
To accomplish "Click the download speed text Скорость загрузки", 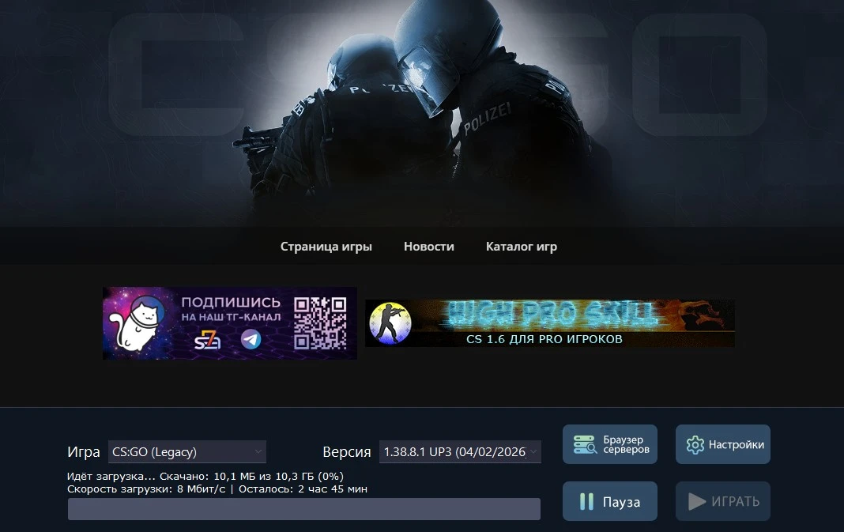I will point(146,489).
